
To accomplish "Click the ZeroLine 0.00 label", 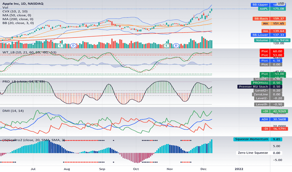I will coord(267,94).
